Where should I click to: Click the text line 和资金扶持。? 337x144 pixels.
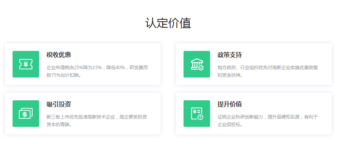(230, 76)
